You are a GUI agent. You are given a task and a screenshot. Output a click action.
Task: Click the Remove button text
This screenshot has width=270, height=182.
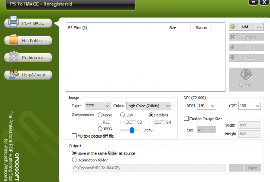249,37
